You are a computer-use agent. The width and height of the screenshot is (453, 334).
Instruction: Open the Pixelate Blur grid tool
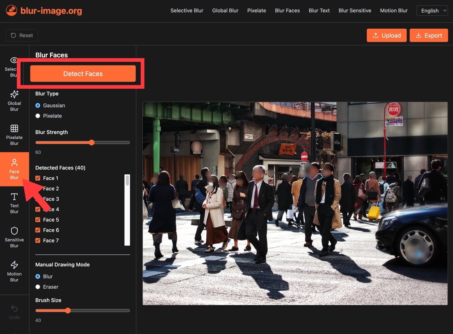tap(14, 128)
